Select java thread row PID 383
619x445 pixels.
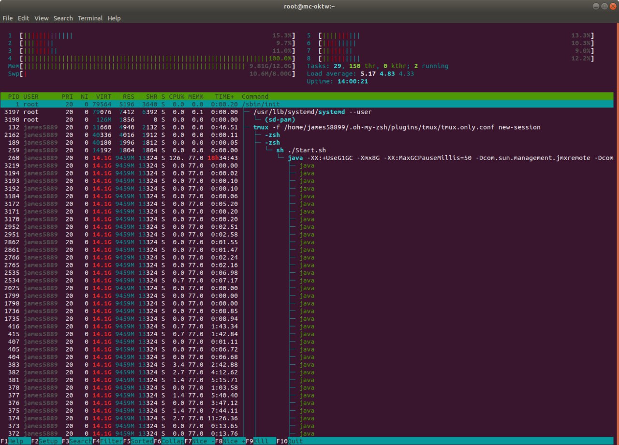[x=307, y=365]
